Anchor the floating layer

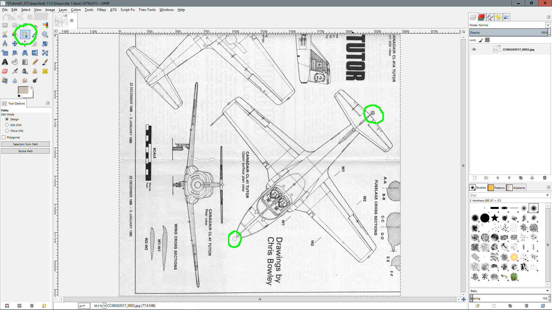point(532,178)
